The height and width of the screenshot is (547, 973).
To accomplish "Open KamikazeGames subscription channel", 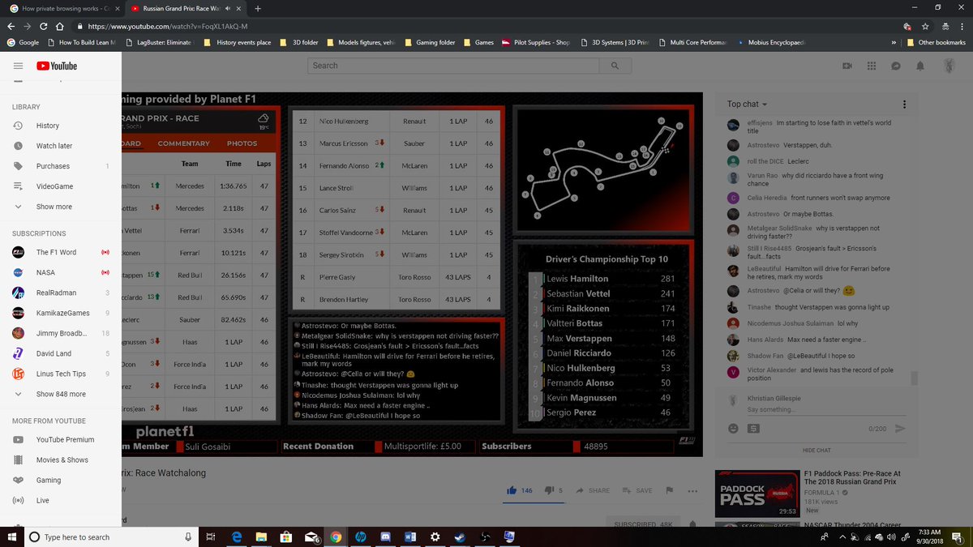I will pyautogui.click(x=61, y=313).
